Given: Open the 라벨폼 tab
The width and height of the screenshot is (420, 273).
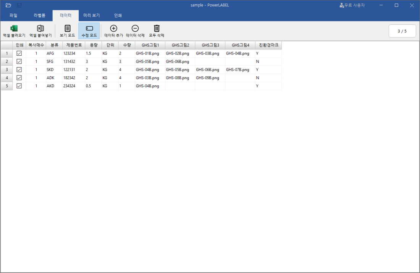Looking at the screenshot, I should [39, 16].
